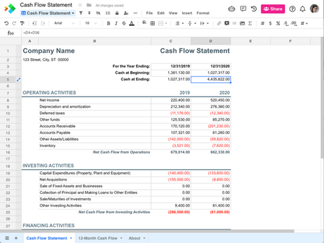The width and height of the screenshot is (324, 243).
Task: Insert a hyperlink with link icon
Action: [x=219, y=23]
